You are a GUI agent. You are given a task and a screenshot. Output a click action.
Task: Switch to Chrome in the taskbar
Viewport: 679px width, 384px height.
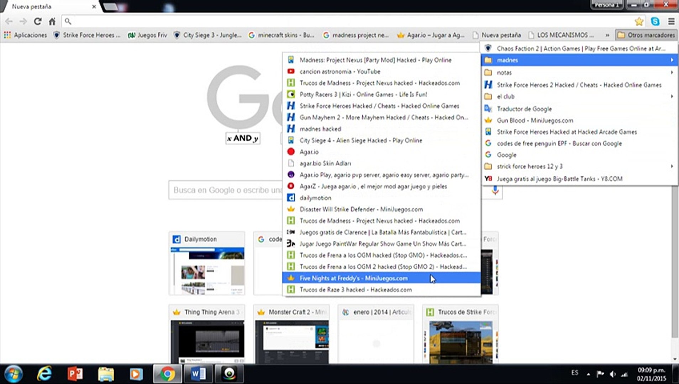pyautogui.click(x=167, y=374)
